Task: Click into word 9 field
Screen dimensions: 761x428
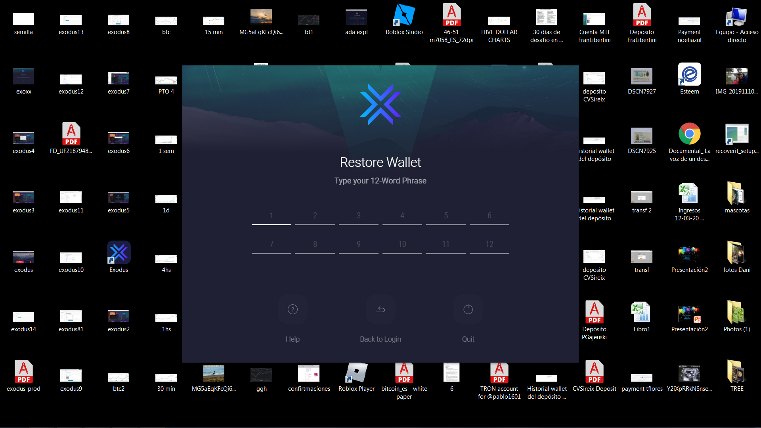Action: 359,245
